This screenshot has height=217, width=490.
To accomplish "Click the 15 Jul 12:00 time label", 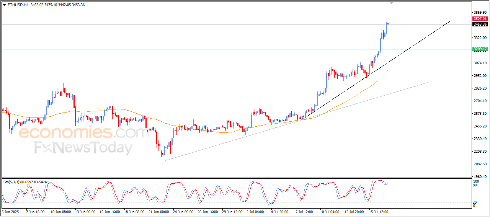I will [379, 211].
